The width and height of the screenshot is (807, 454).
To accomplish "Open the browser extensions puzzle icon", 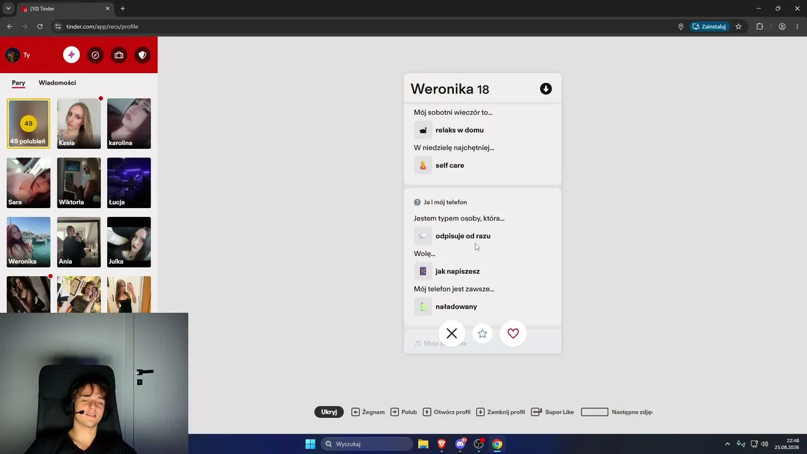I will point(760,26).
